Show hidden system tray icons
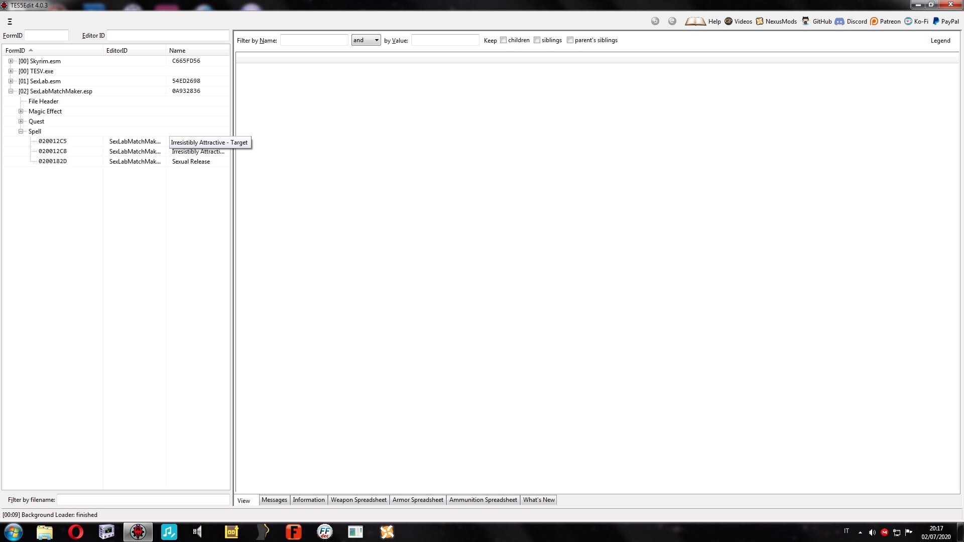The image size is (964, 542). (x=860, y=532)
